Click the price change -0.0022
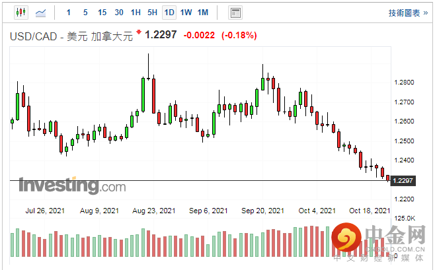This screenshot has width=435, height=270. pyautogui.click(x=199, y=35)
